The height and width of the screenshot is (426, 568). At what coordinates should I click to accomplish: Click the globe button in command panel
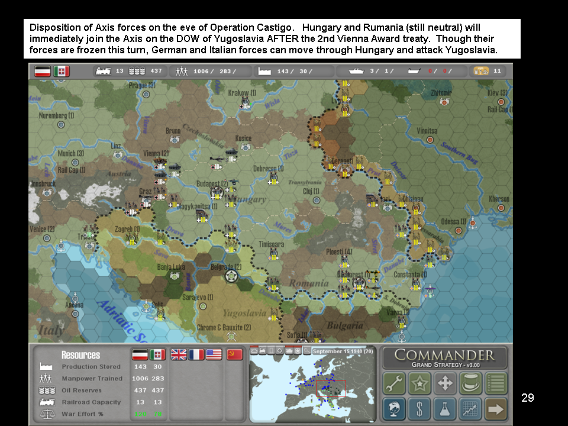click(394, 409)
